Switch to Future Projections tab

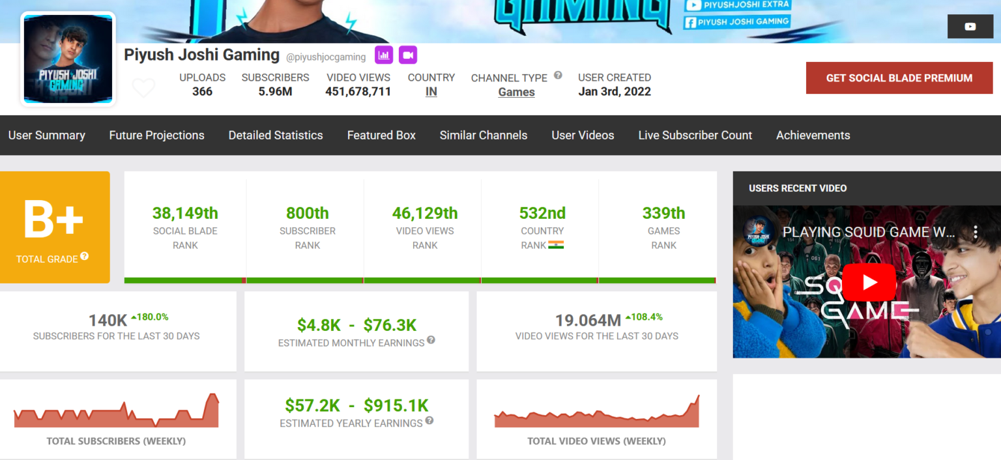(156, 136)
